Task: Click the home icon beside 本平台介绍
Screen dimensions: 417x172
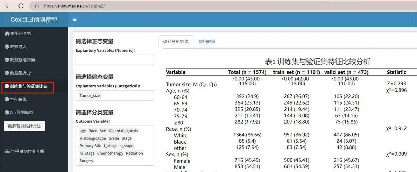Action: (x=7, y=34)
